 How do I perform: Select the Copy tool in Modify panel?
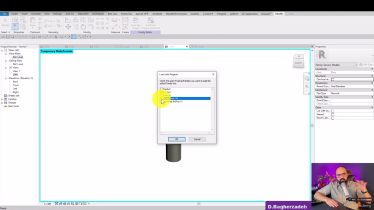click(x=75, y=27)
